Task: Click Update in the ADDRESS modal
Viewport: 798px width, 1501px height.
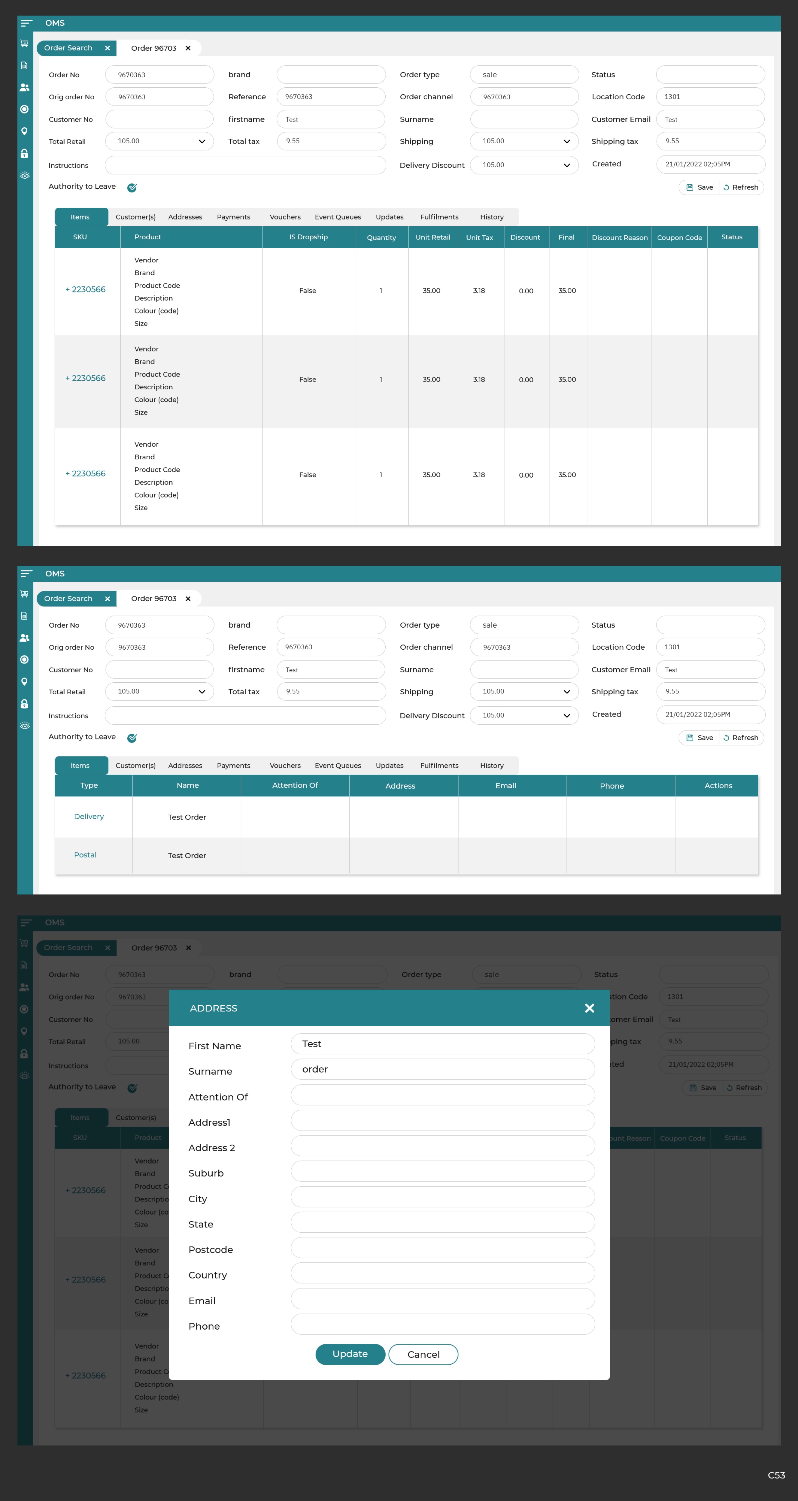Action: [x=350, y=1354]
